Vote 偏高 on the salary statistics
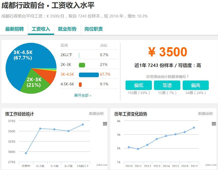The width and height of the screenshot is (218, 170). click(196, 85)
